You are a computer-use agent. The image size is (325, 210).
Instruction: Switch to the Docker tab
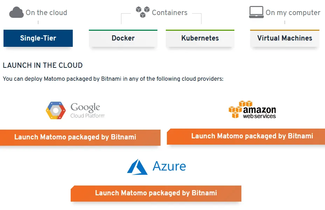pyautogui.click(x=123, y=38)
